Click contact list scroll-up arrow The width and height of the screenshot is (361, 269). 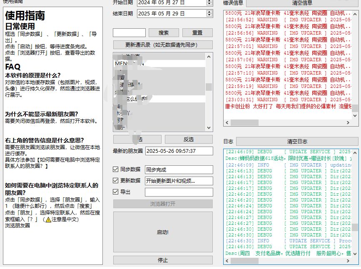click(209, 57)
